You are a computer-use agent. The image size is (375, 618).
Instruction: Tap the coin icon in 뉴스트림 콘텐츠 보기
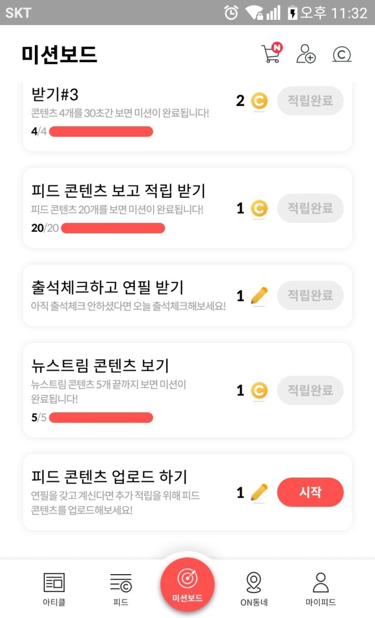coord(259,390)
